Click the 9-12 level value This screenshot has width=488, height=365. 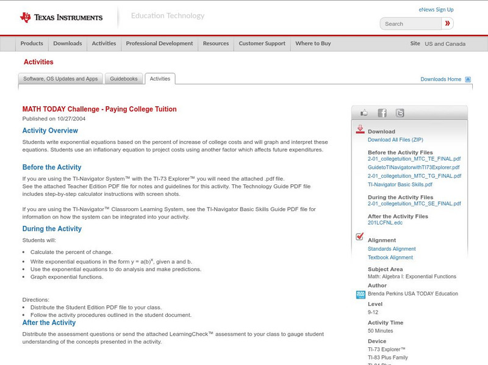pyautogui.click(x=373, y=313)
